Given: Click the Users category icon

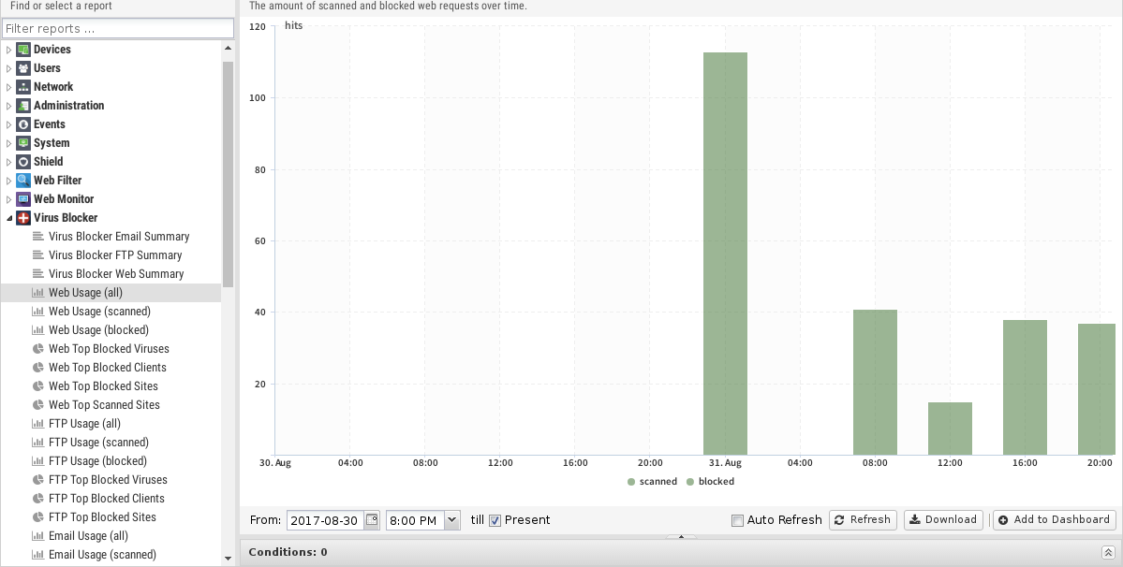Looking at the screenshot, I should point(23,68).
